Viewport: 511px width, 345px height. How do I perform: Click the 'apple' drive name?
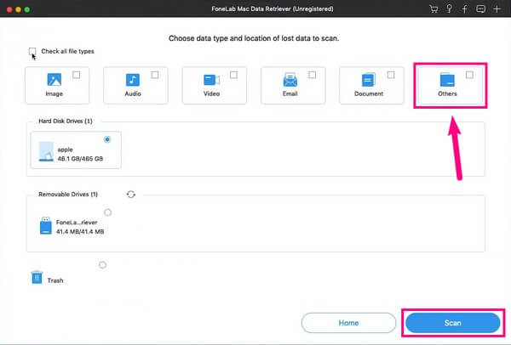[66, 150]
